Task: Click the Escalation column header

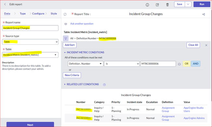Action: point(152,102)
